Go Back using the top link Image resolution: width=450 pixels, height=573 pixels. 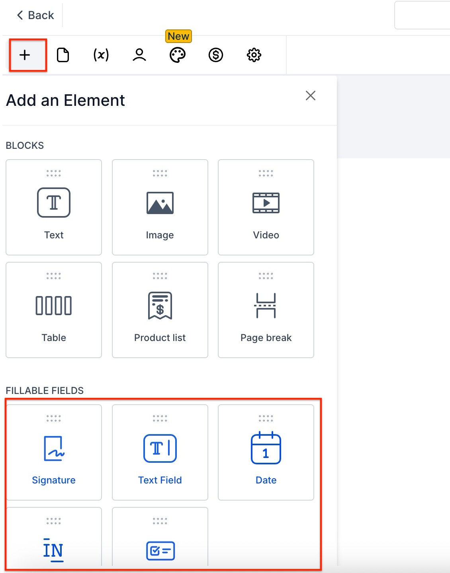pyautogui.click(x=35, y=15)
